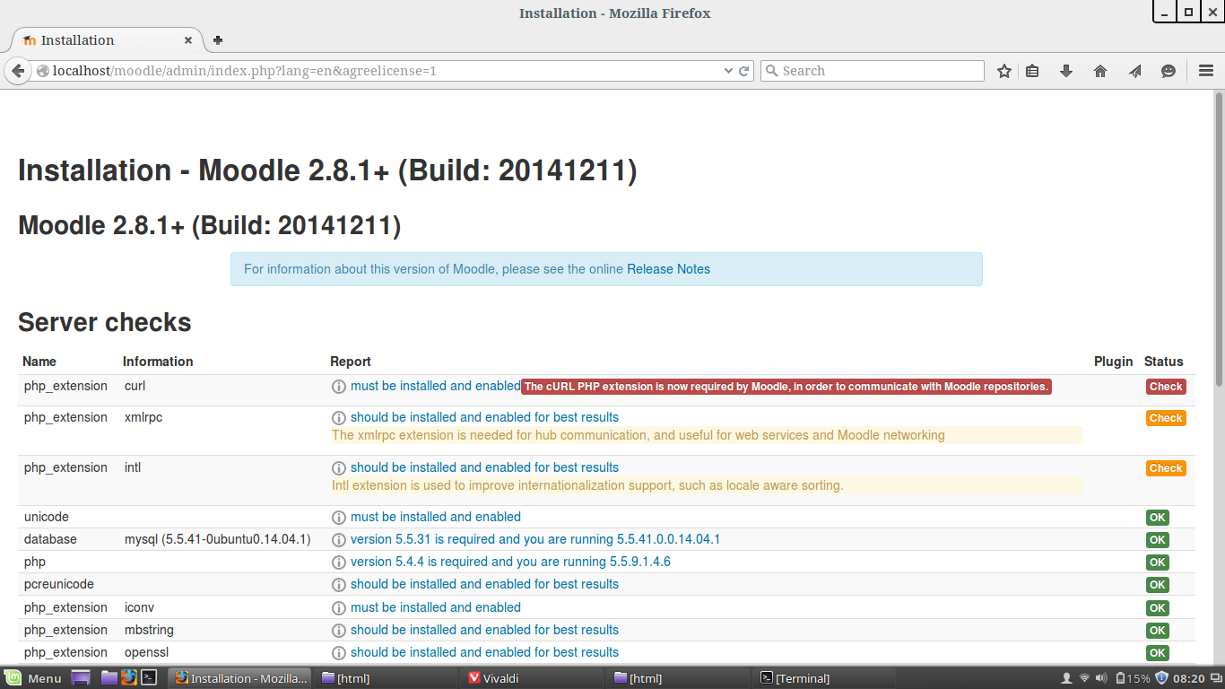Click info icon in php version row
The height and width of the screenshot is (689, 1225).
point(339,563)
